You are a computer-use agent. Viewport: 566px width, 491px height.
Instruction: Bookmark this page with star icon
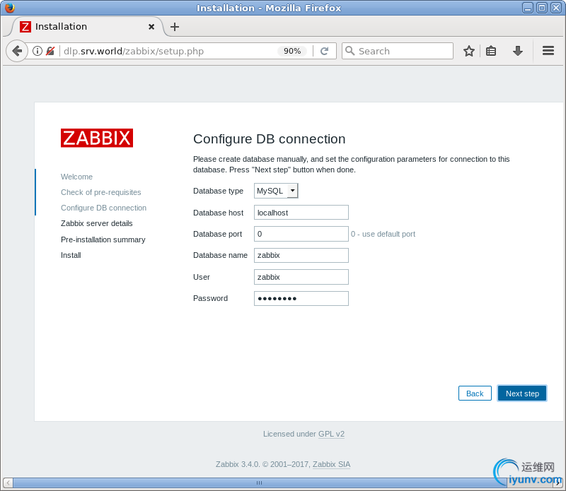469,51
